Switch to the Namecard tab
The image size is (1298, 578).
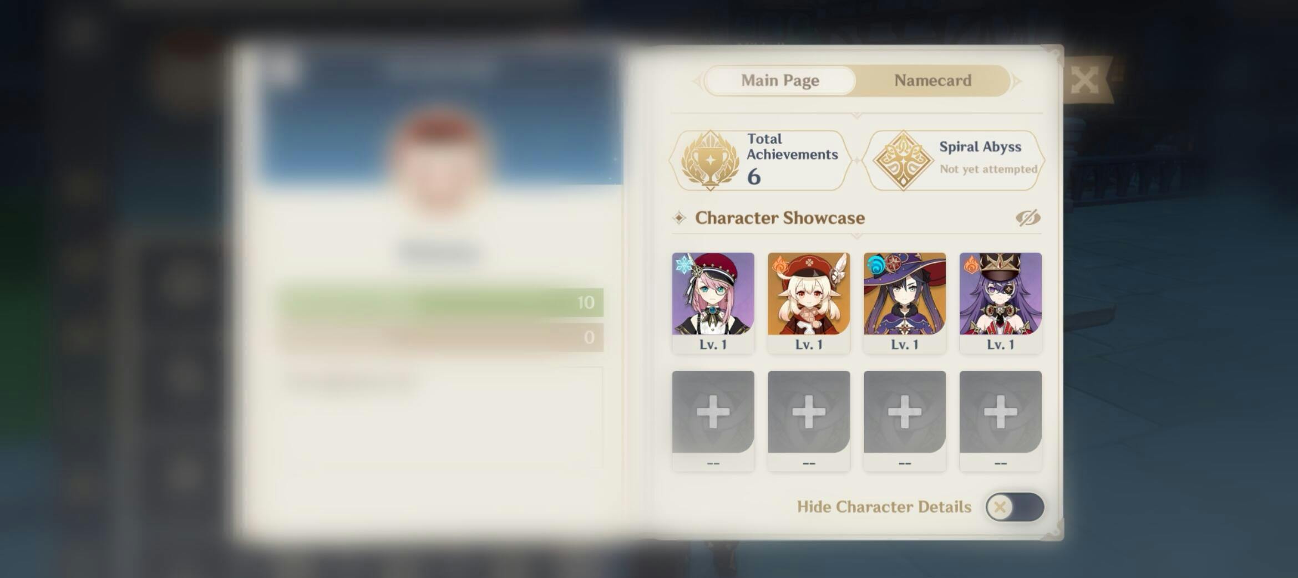click(933, 81)
